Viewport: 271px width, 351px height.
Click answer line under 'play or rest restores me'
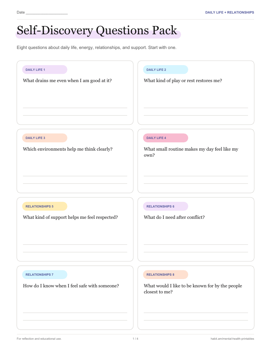pyautogui.click(x=196, y=108)
